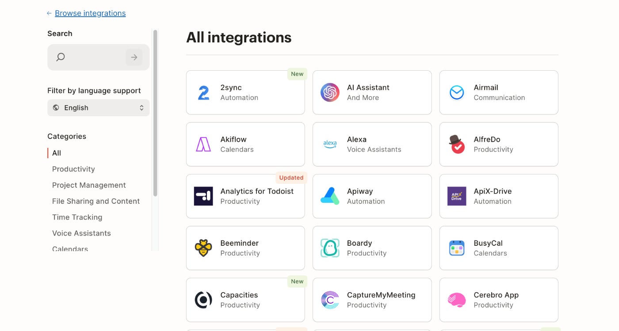Click the BusyCal calendar icon

457,248
